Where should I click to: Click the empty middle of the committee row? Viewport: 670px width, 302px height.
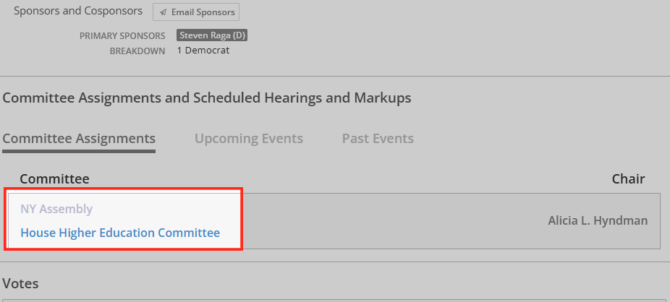click(x=385, y=221)
